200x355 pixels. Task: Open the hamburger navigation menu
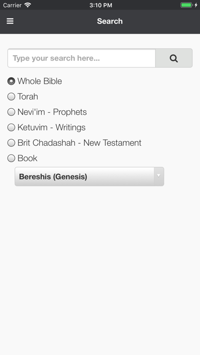tap(10, 21)
